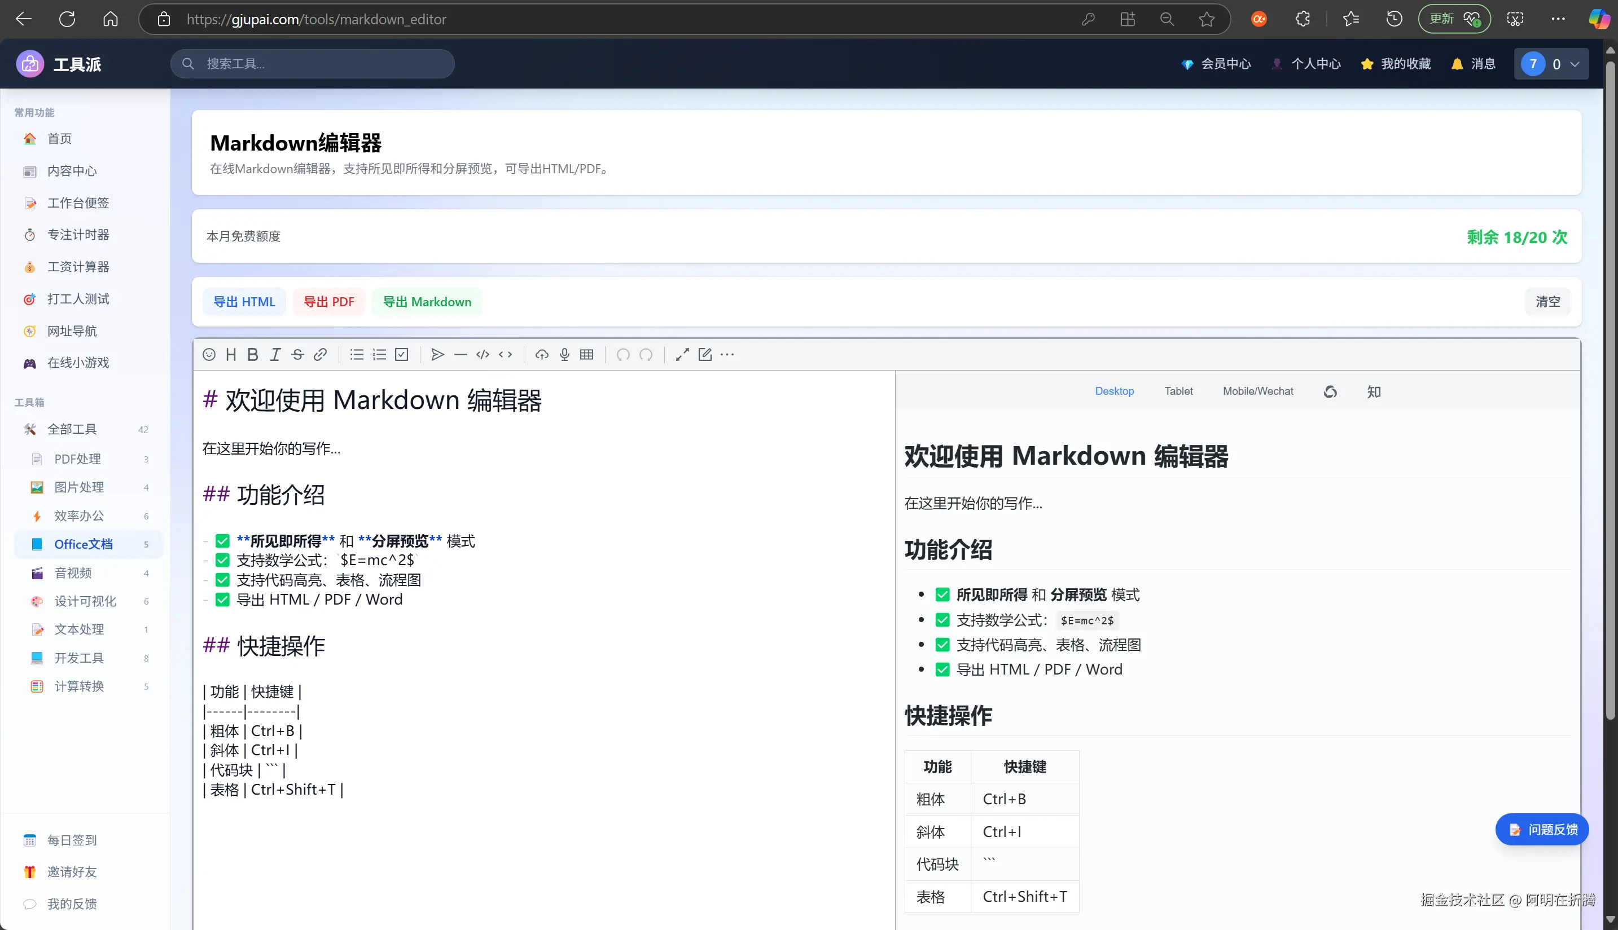The image size is (1618, 930).
Task: Open the 问题反馈 feedback button
Action: [x=1542, y=829]
